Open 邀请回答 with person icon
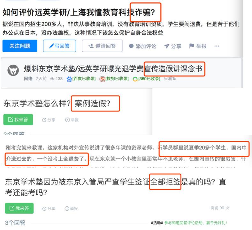252x230 pixels. [x=102, y=46]
